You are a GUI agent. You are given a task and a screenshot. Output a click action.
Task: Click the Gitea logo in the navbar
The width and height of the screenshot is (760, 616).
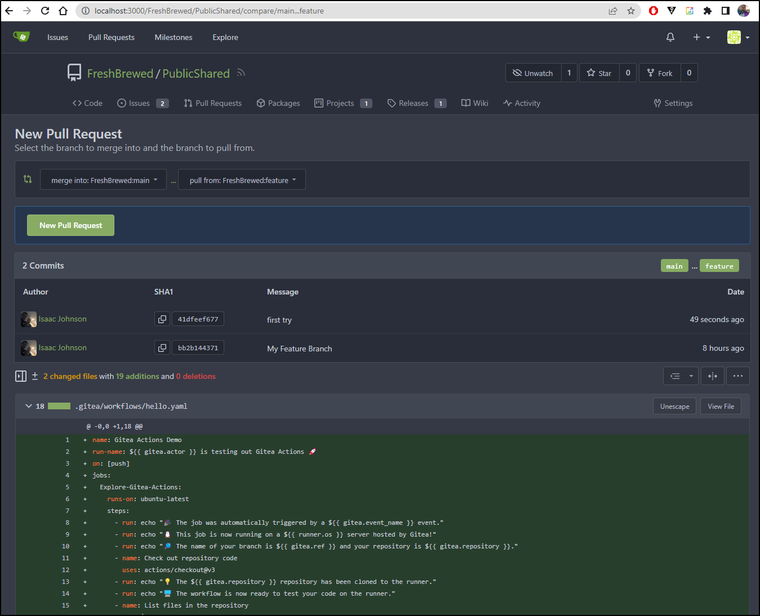click(x=21, y=37)
